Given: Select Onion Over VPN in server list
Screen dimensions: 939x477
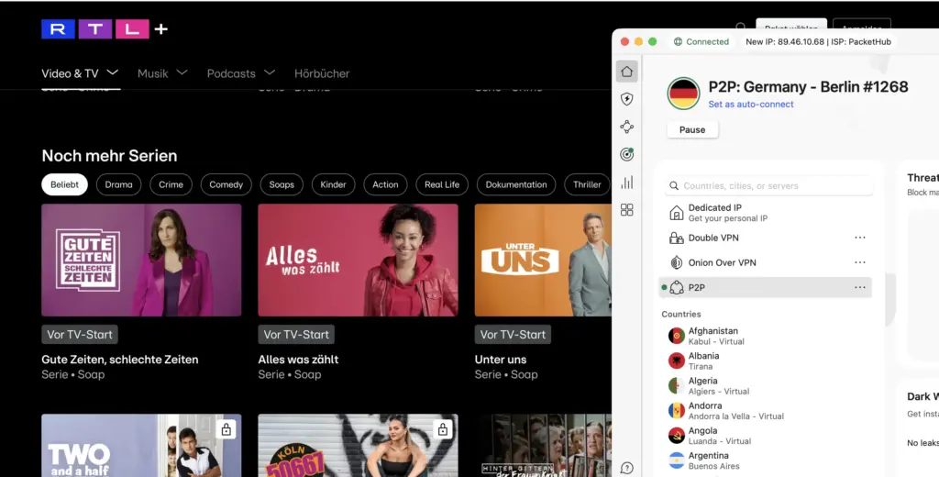Looking at the screenshot, I should click(x=723, y=262).
